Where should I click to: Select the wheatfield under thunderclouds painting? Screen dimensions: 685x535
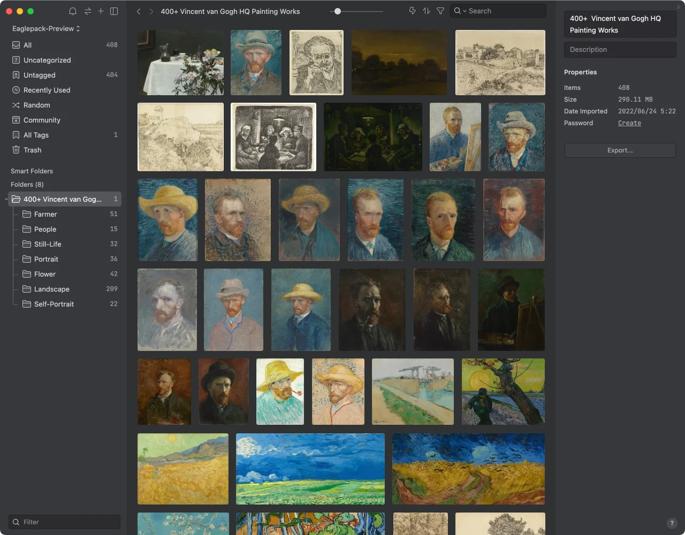[x=310, y=469]
